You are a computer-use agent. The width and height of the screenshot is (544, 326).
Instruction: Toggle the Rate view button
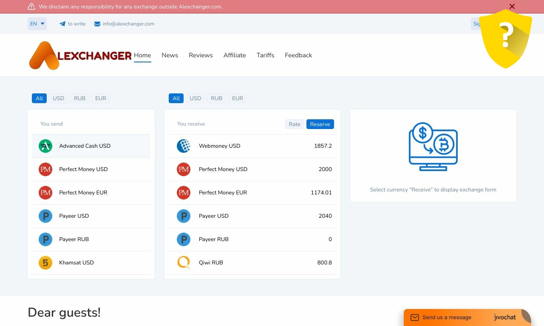click(295, 124)
